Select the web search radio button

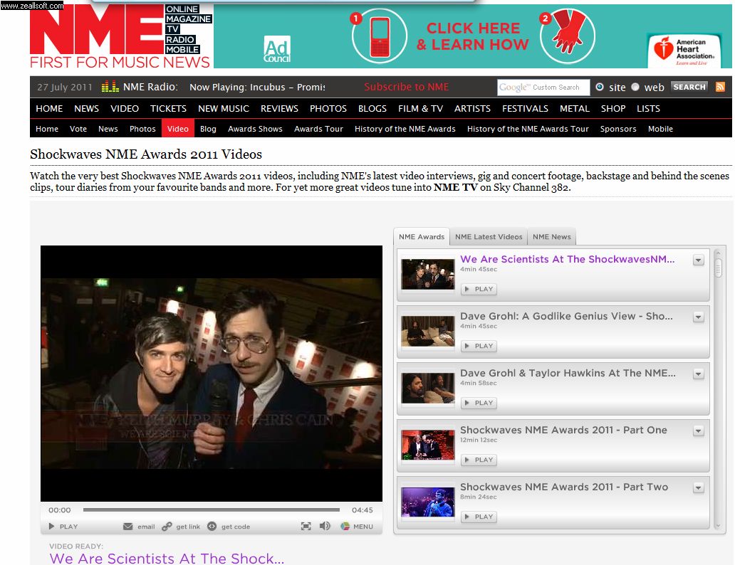pos(635,87)
